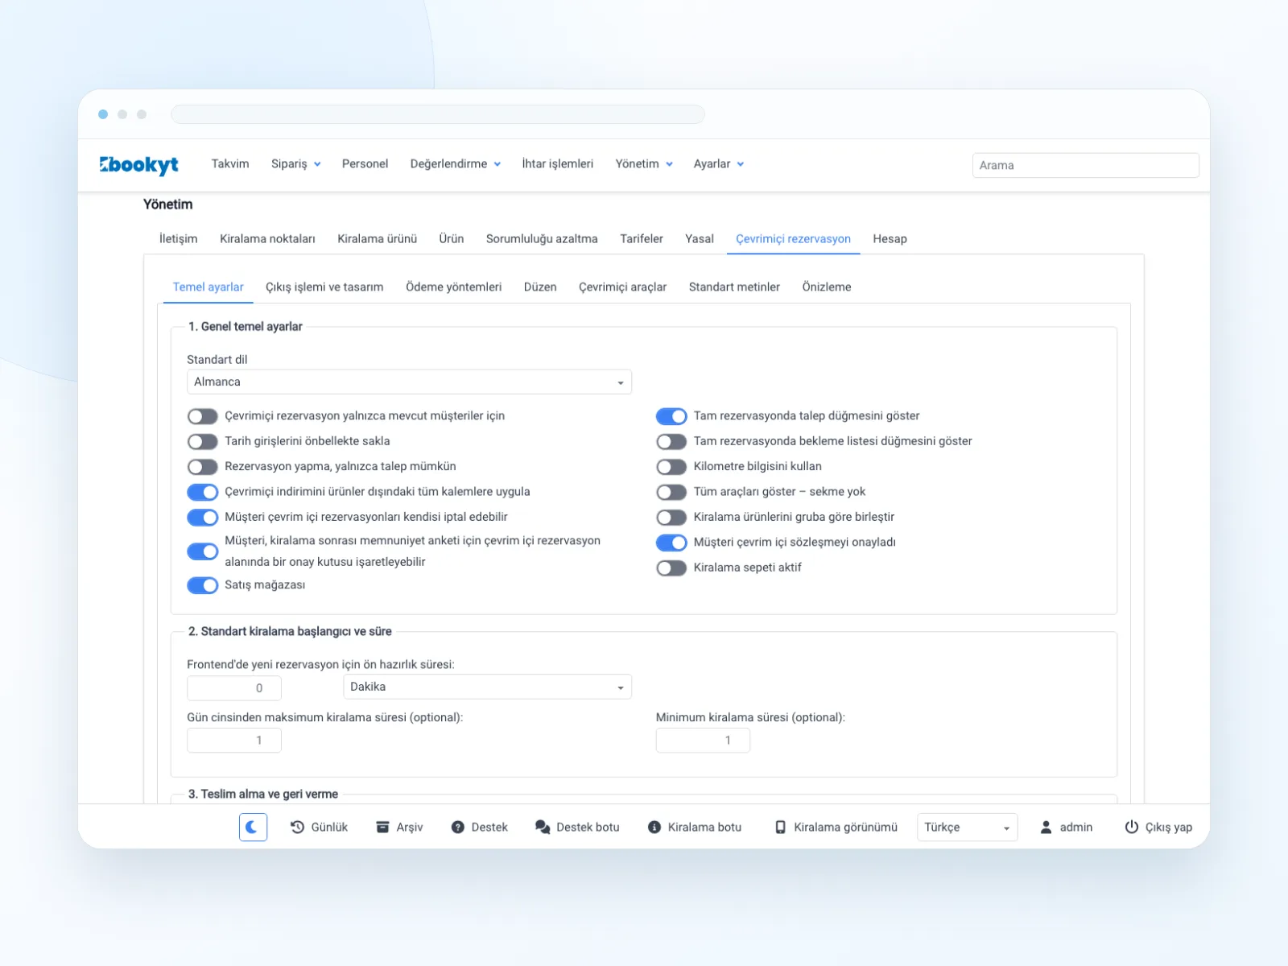Expand the Ayarlar menu
The height and width of the screenshot is (966, 1288).
tap(719, 163)
